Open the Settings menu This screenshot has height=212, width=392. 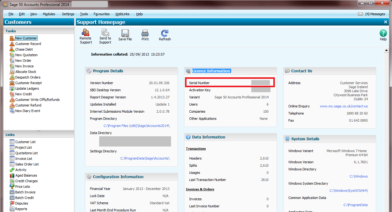point(68,14)
